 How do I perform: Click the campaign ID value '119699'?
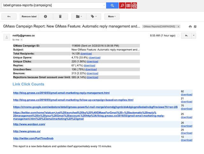coord(76,46)
